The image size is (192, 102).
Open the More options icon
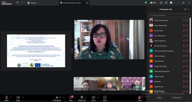pyautogui.click(x=105, y=97)
